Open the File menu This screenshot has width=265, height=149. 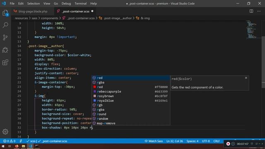(x=12, y=3)
